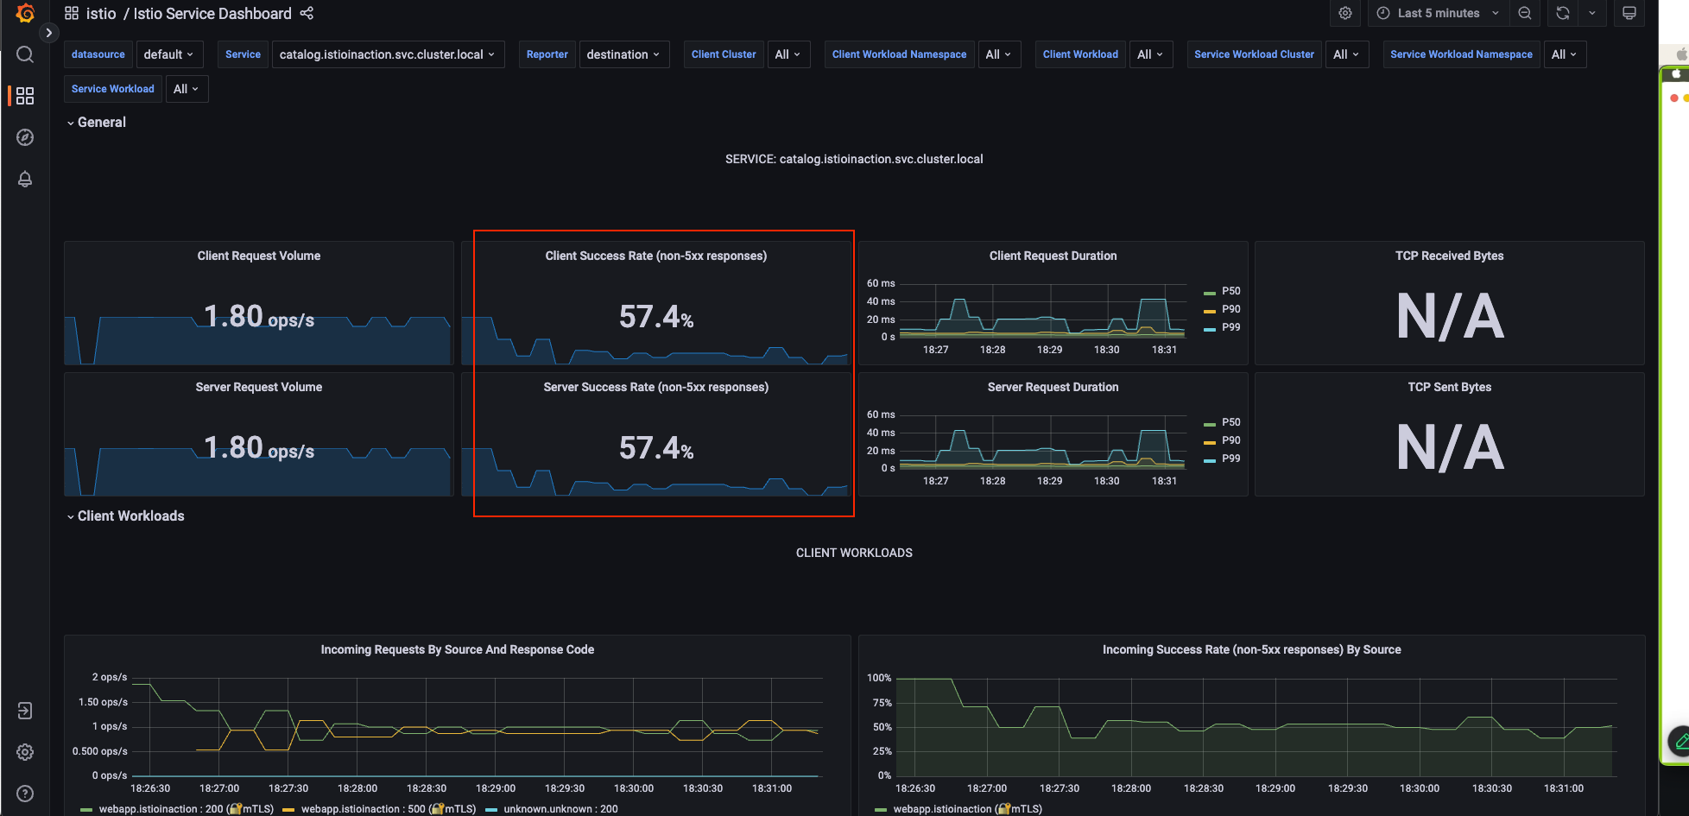Cycle view mode with the monitor icon
Screen dimensions: 1689x816
(1629, 13)
